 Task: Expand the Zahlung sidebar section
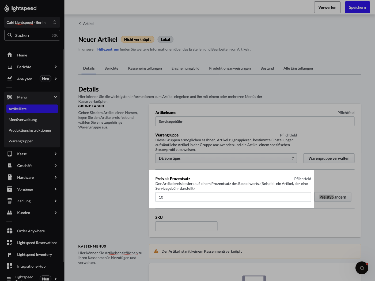pos(56,201)
